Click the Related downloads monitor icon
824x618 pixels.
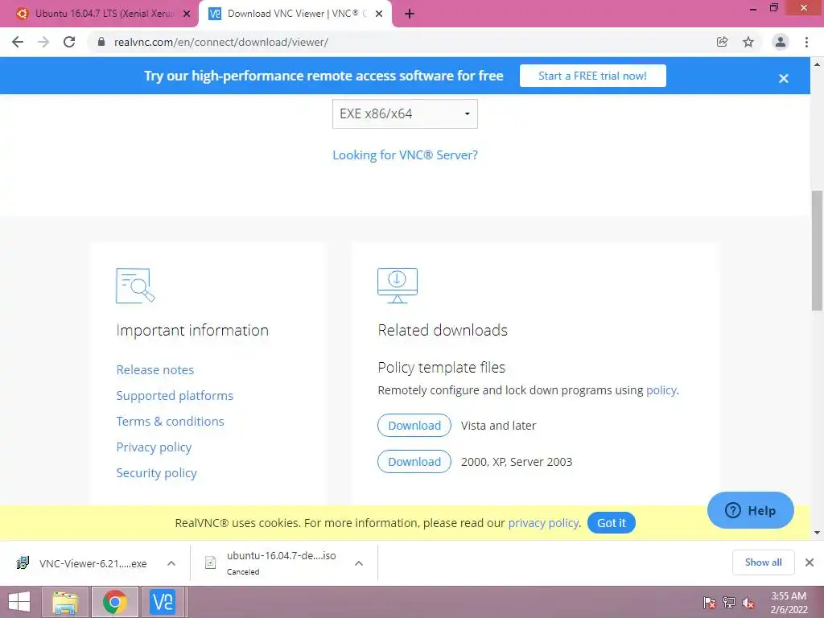(x=398, y=286)
